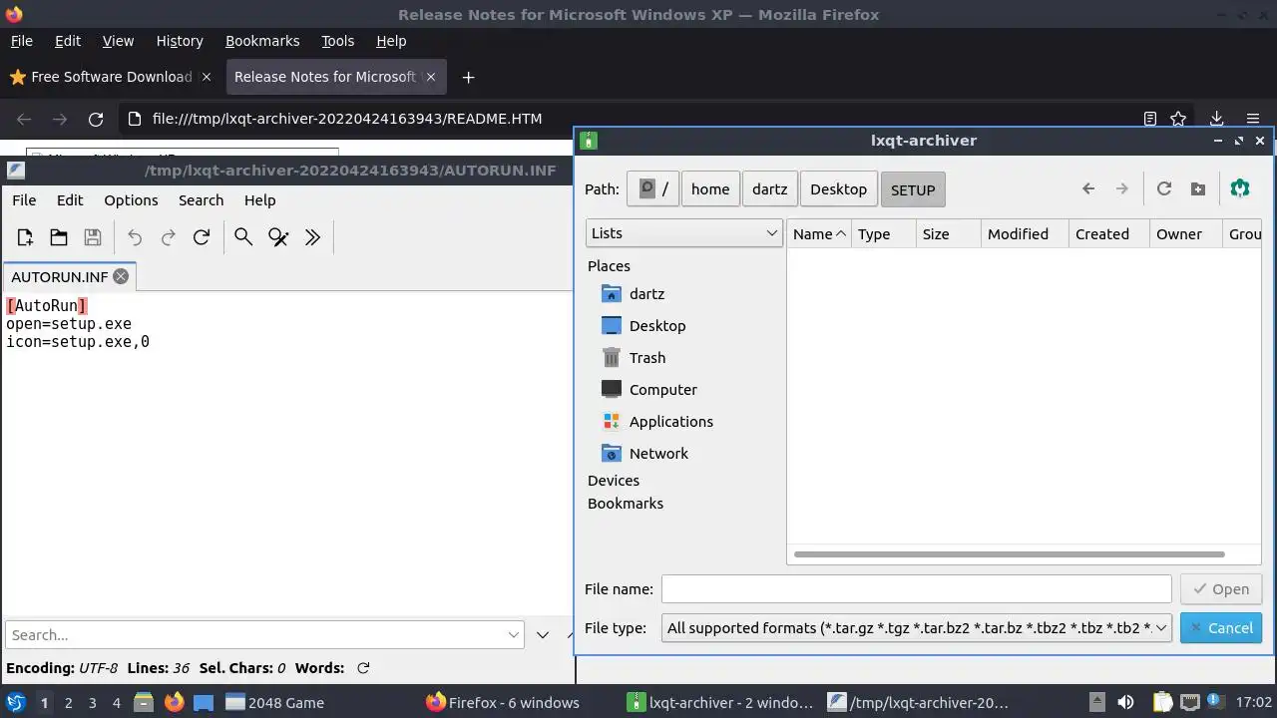This screenshot has height=718, width=1277.
Task: Go to the dartz path segment
Action: coord(769,189)
